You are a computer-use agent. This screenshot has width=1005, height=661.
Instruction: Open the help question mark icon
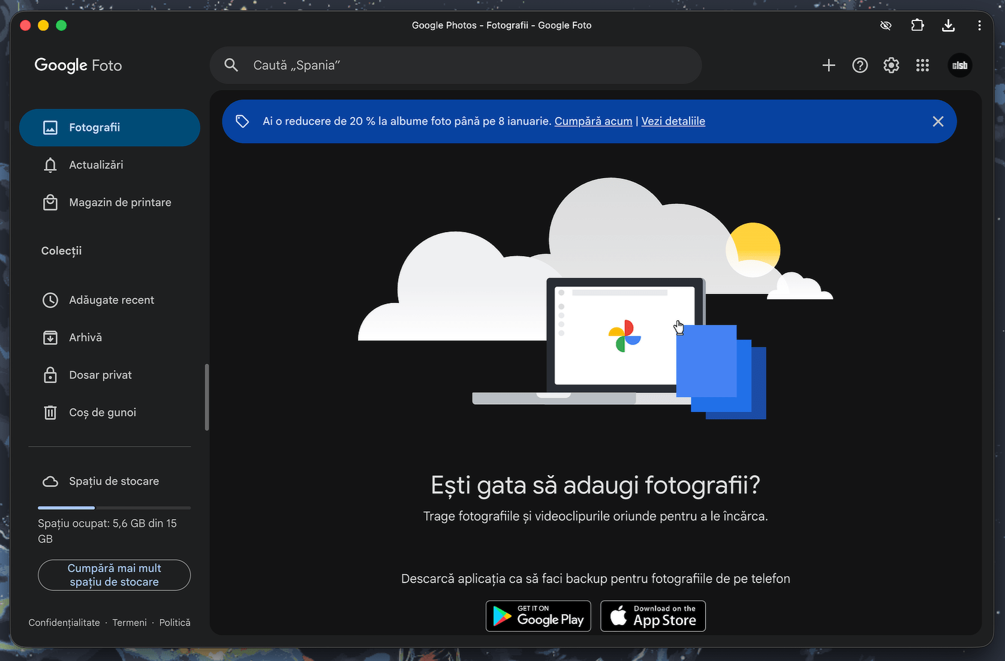pos(860,65)
